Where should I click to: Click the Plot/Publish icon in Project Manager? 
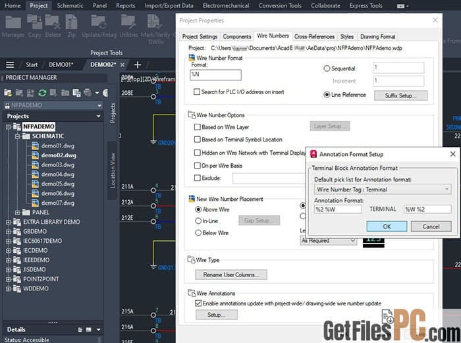pyautogui.click(x=88, y=93)
